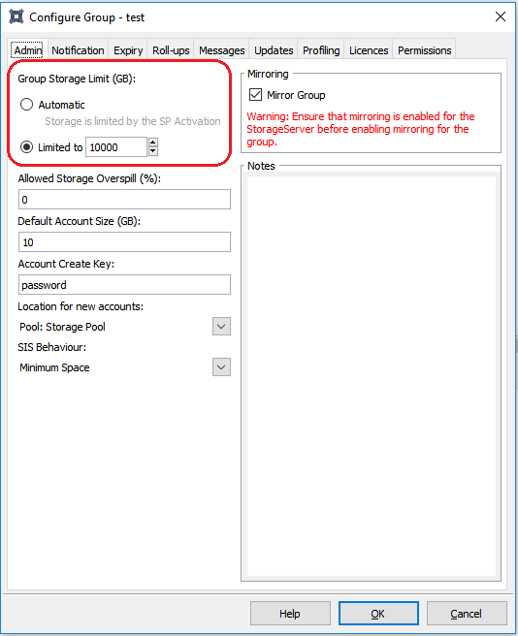Viewport: 518px width, 636px height.
Task: Click inside the Account Create Key field
Action: click(x=124, y=285)
